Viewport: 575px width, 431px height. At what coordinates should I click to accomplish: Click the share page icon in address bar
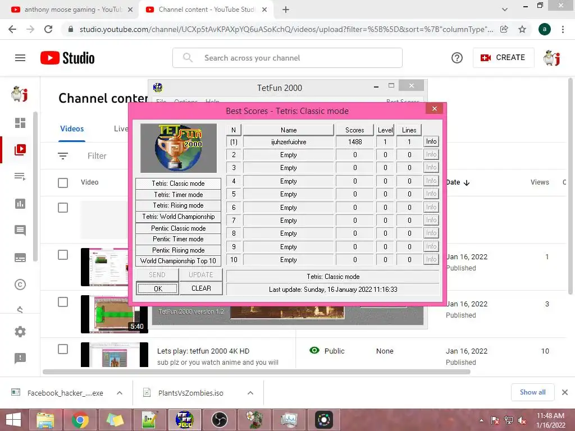pos(504,29)
